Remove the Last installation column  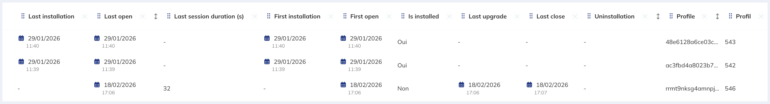pyautogui.click(x=85, y=16)
